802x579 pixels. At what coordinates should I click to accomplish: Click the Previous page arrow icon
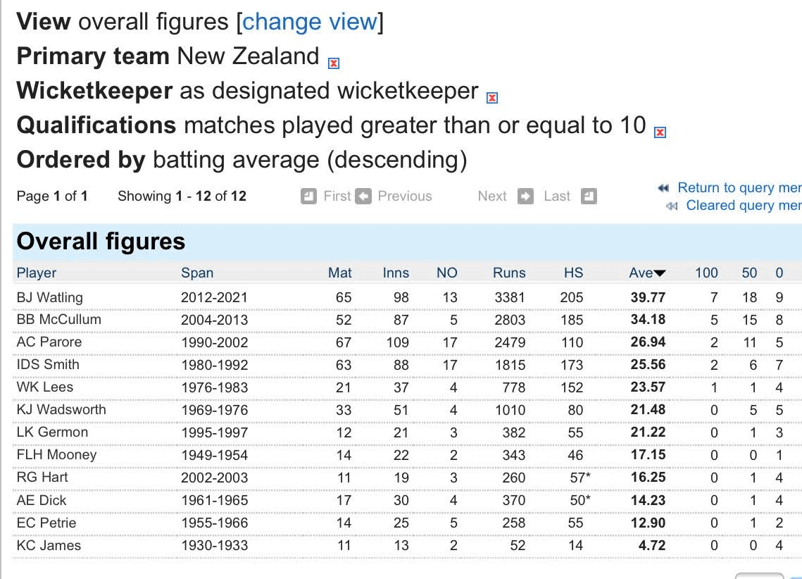click(x=363, y=197)
